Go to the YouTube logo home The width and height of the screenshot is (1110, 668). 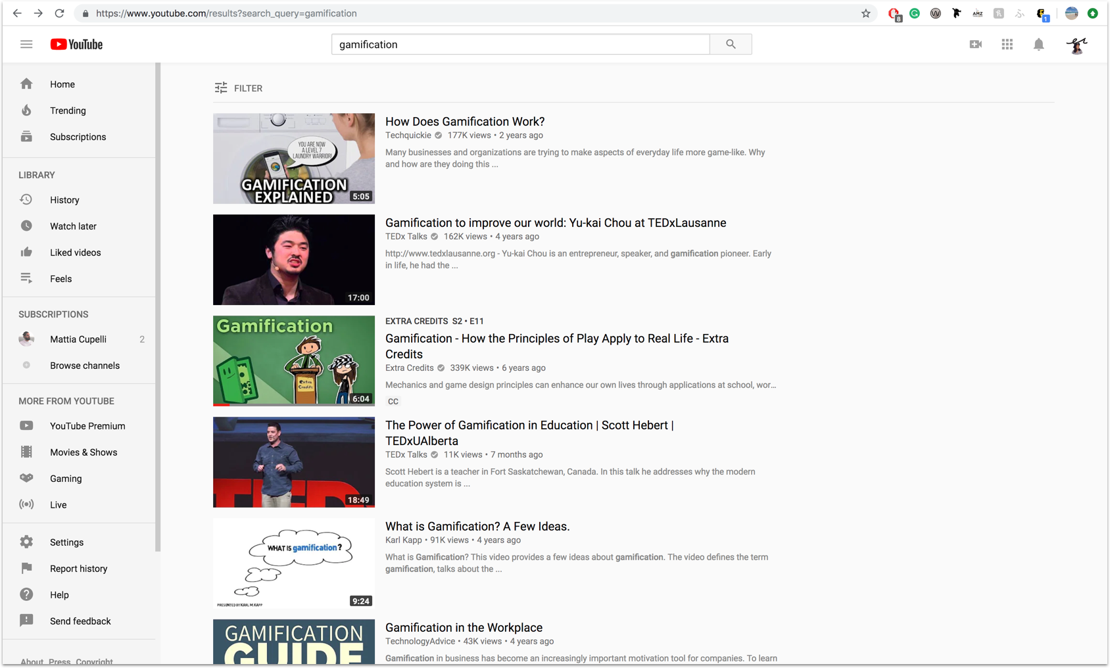[76, 44]
